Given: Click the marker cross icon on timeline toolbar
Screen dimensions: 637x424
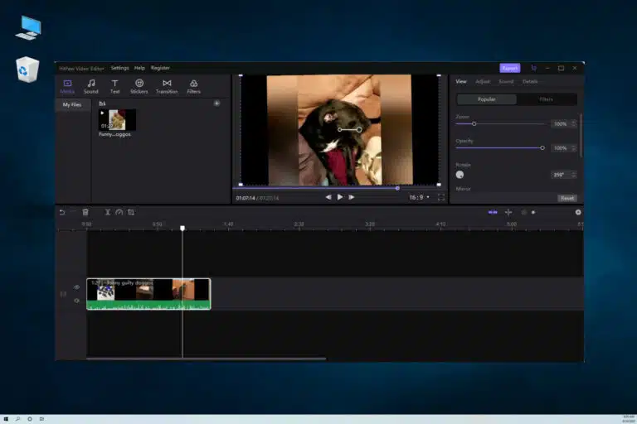Looking at the screenshot, I should point(508,212).
